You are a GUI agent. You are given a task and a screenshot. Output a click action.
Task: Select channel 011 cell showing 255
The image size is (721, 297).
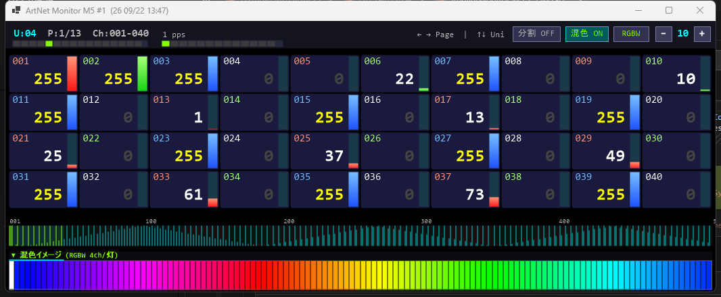(44, 112)
